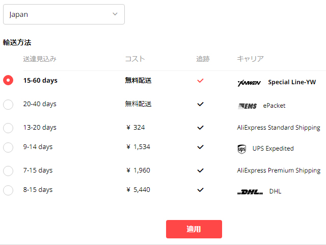Click the tracking checkmark in the UPS Expedited row

(x=200, y=147)
